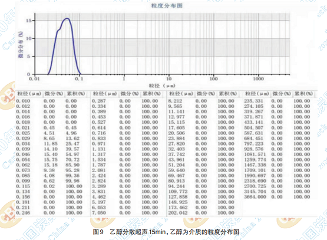Click the 8.212 particle size cell

point(175,101)
